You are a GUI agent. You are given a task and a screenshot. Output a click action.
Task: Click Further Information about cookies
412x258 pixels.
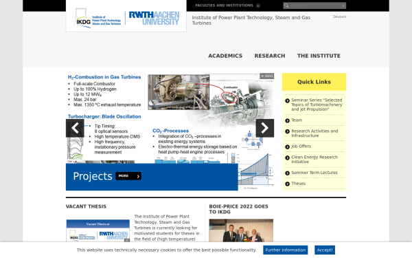click(x=286, y=250)
